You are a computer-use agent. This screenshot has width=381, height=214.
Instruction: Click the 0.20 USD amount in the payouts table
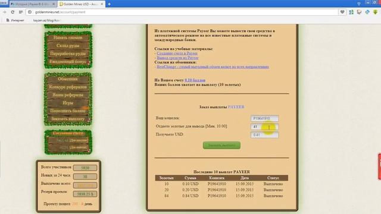[190, 190]
